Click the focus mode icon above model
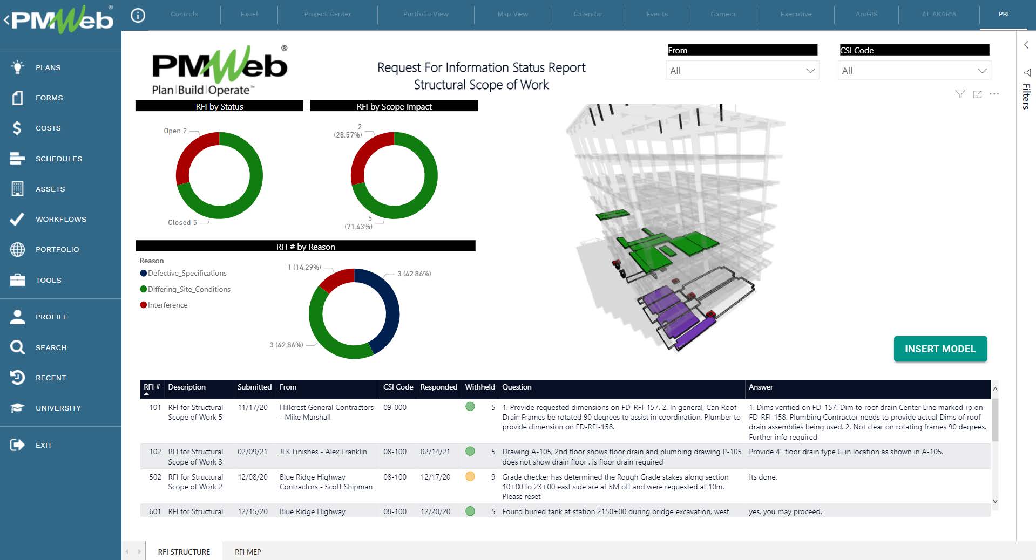 coord(977,94)
